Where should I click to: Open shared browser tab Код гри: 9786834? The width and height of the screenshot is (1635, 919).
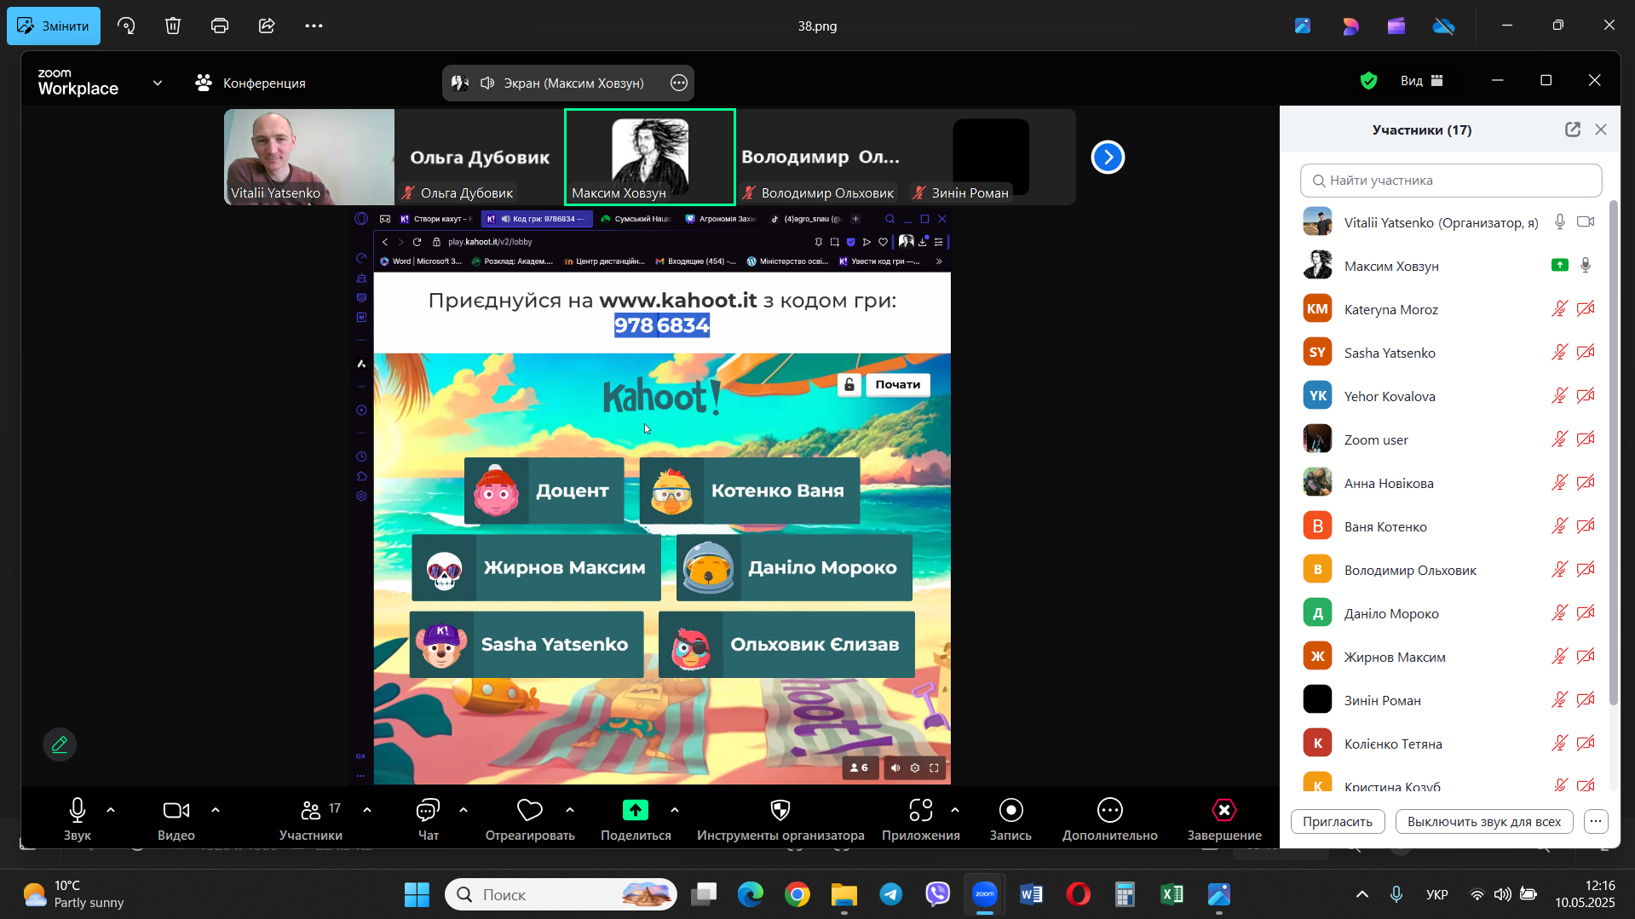click(537, 219)
